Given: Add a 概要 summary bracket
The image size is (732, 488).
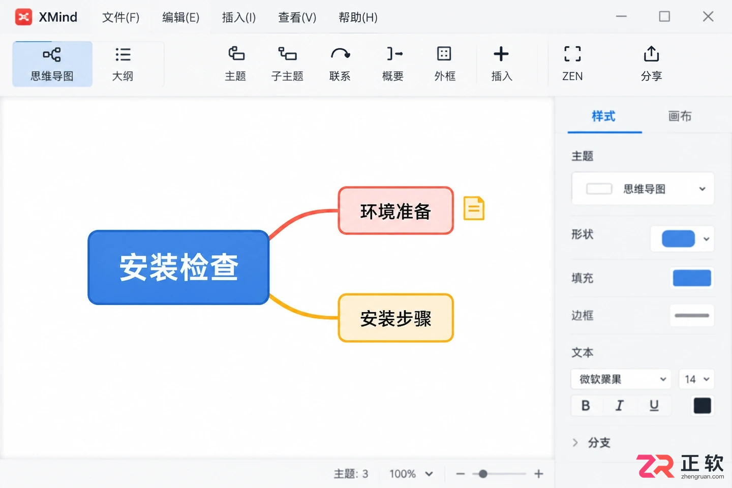Looking at the screenshot, I should click(393, 64).
